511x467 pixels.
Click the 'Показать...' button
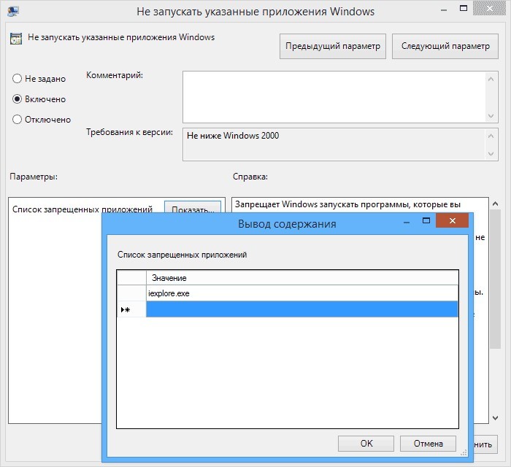pos(193,207)
